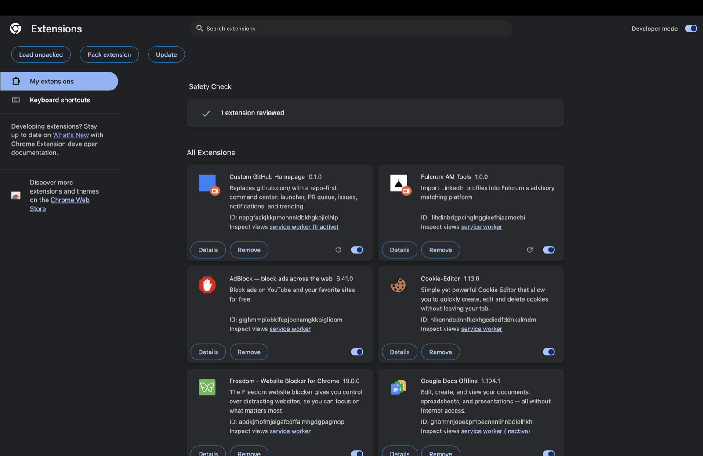Image resolution: width=703 pixels, height=456 pixels.
Task: Click the Google Docs Offline ID text
Action: (477, 422)
